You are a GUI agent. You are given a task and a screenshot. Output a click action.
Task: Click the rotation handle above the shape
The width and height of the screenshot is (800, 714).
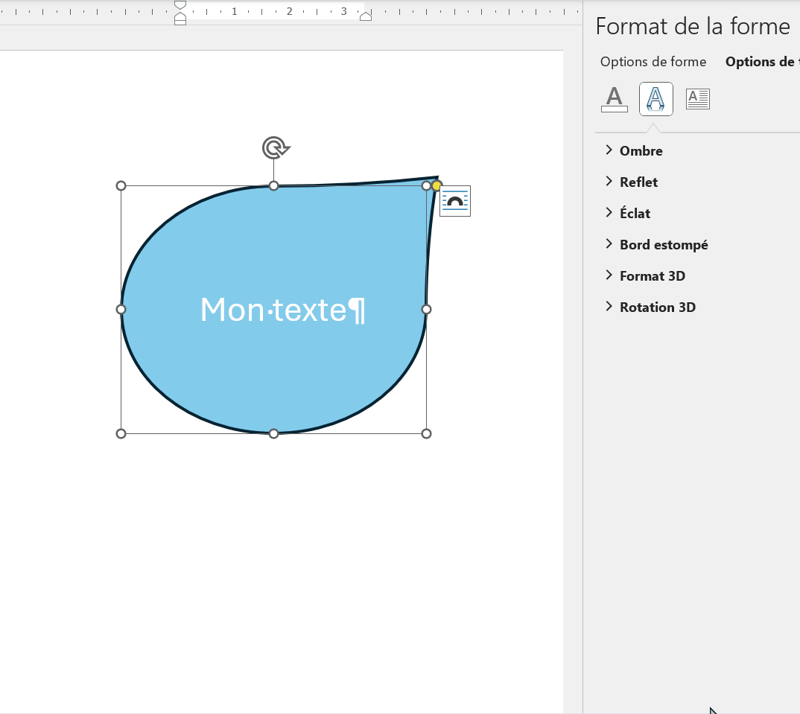[275, 147]
